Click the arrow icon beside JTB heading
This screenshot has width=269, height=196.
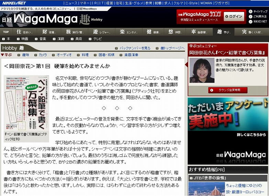pyautogui.click(x=191, y=178)
